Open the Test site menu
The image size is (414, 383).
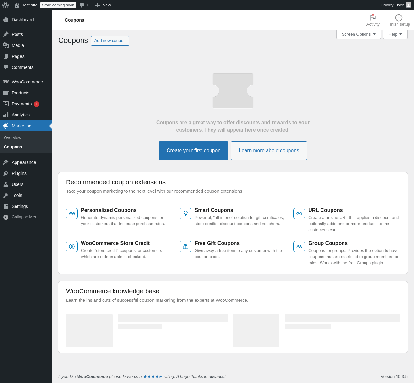pos(26,5)
